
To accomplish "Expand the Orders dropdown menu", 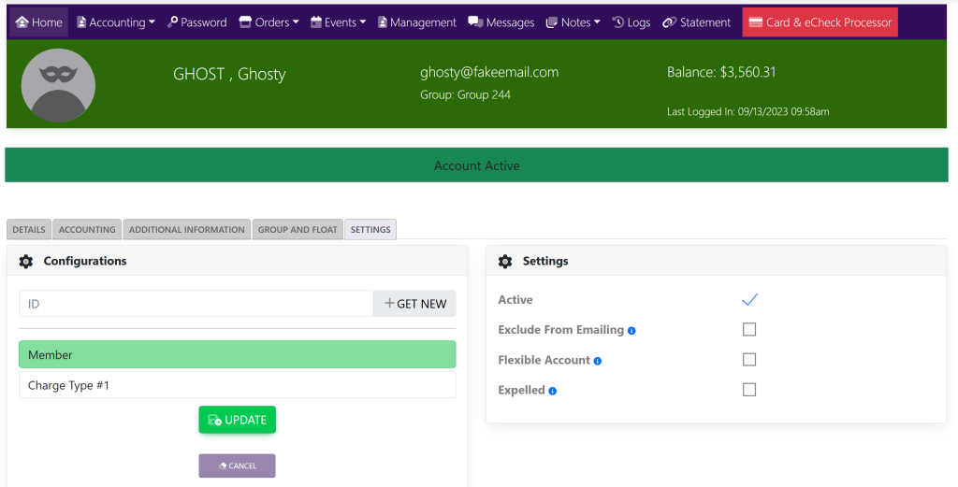I will (x=269, y=22).
